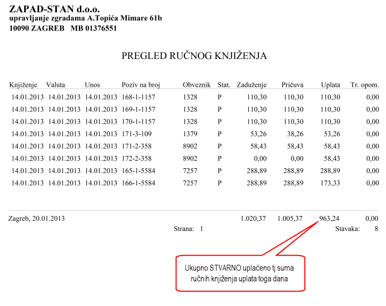The image size is (386, 306).
Task: Click status P in row 169-1-1157
Action: [x=220, y=109]
